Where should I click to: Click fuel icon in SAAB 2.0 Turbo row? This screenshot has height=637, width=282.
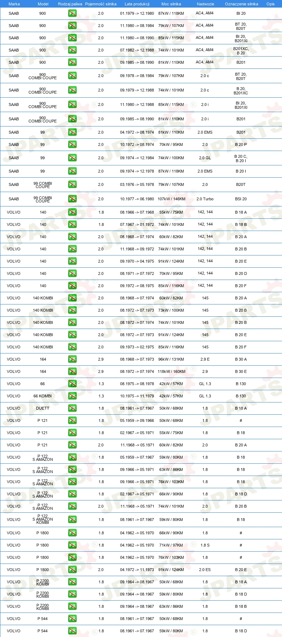coord(72,199)
